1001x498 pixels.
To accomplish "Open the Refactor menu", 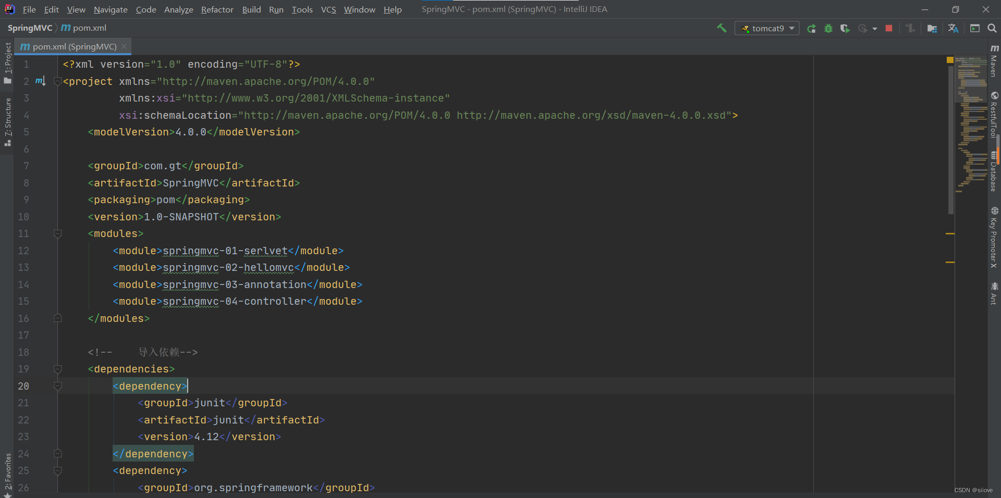I will pos(217,9).
